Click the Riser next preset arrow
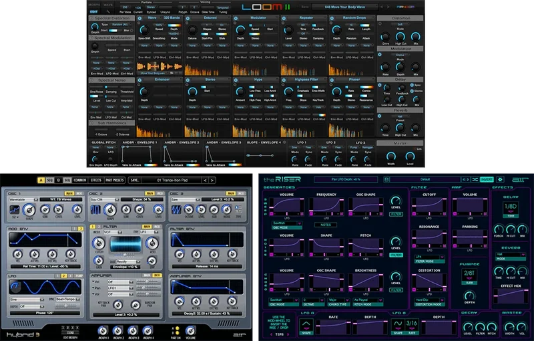 (468, 179)
